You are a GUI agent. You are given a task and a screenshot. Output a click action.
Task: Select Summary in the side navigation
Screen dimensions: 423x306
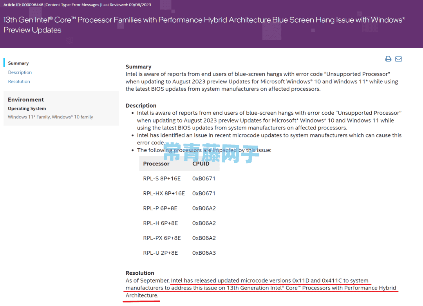pos(18,63)
